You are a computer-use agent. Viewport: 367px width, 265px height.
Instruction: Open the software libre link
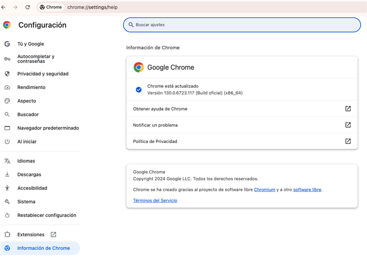pyautogui.click(x=307, y=189)
